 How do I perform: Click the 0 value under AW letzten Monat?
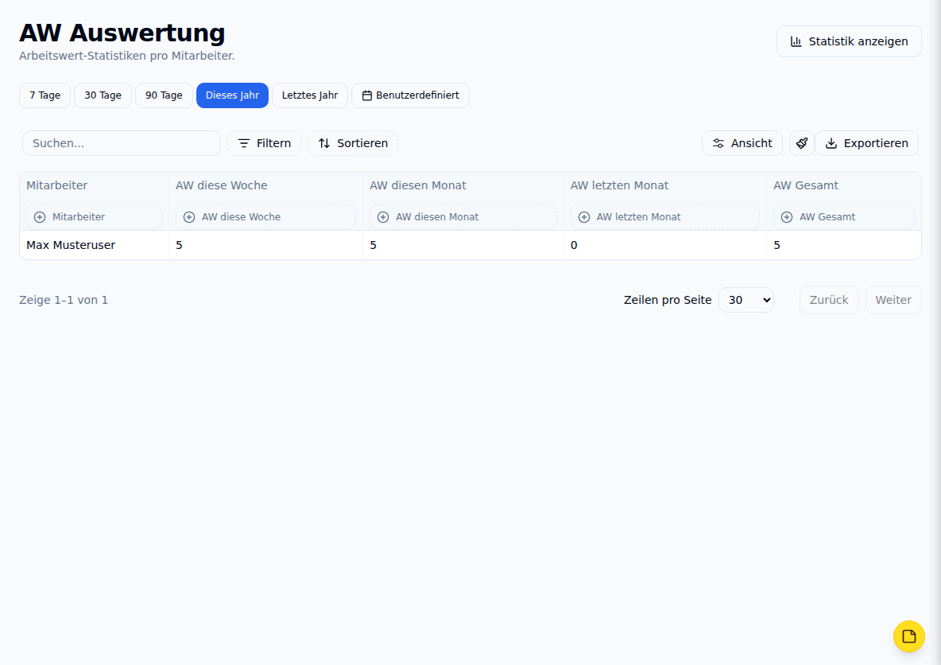point(574,245)
